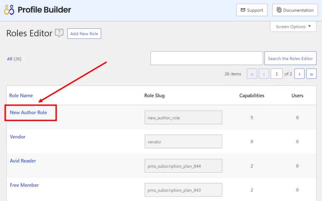This screenshot has height=201, width=322.
Task: Sort by Role Name column header
Action: pyautogui.click(x=21, y=95)
